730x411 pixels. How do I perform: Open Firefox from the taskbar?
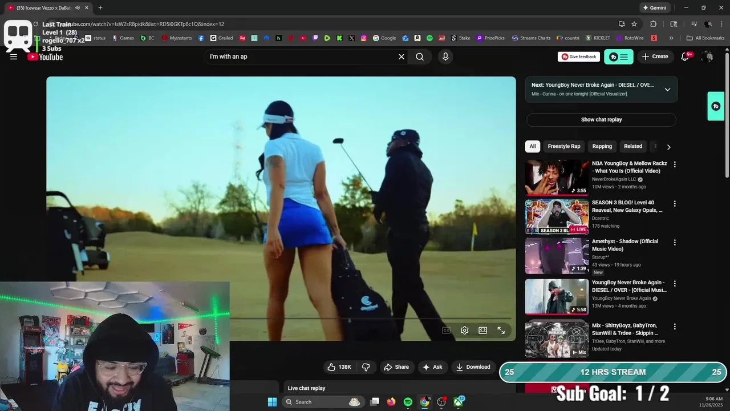tap(391, 402)
